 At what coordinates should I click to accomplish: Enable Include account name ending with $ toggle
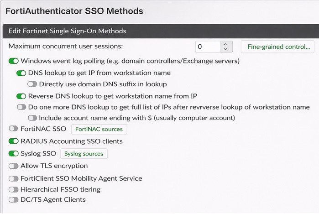[32, 118]
